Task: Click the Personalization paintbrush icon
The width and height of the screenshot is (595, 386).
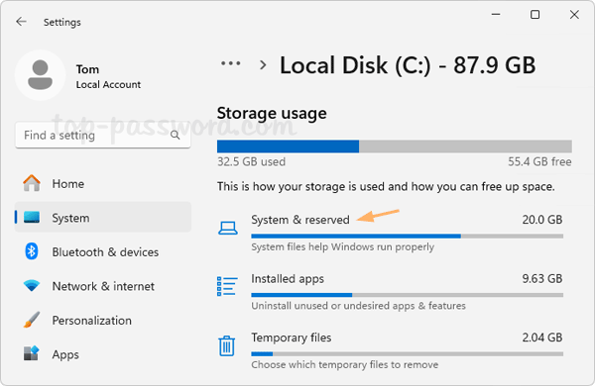Action: click(32, 320)
